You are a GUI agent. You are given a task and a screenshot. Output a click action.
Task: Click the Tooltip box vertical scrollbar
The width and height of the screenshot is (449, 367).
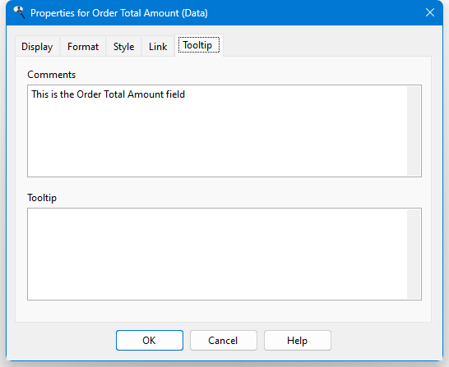coord(414,254)
